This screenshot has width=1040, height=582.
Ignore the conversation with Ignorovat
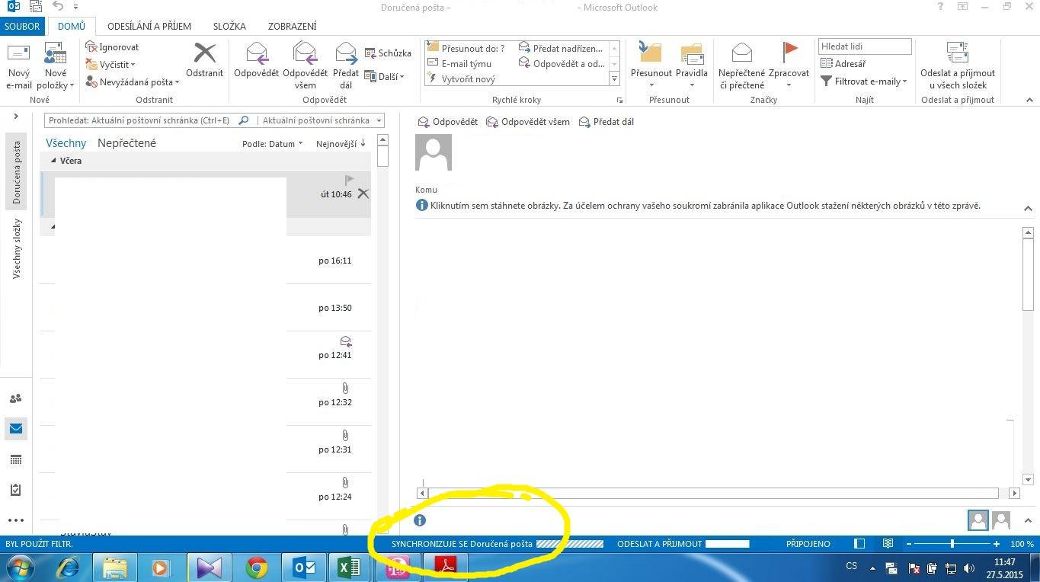(x=112, y=47)
